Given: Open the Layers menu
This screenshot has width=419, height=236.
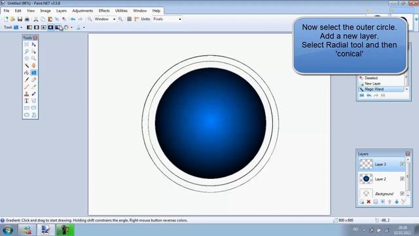Looking at the screenshot, I should point(62,10).
